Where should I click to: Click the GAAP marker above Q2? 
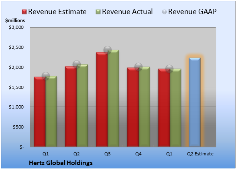(77, 64)
